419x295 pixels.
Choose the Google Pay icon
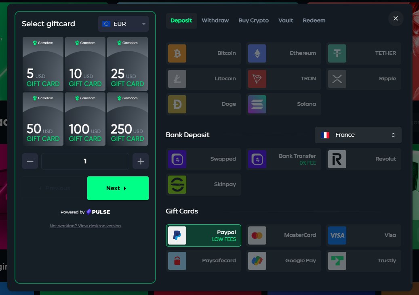click(x=257, y=261)
